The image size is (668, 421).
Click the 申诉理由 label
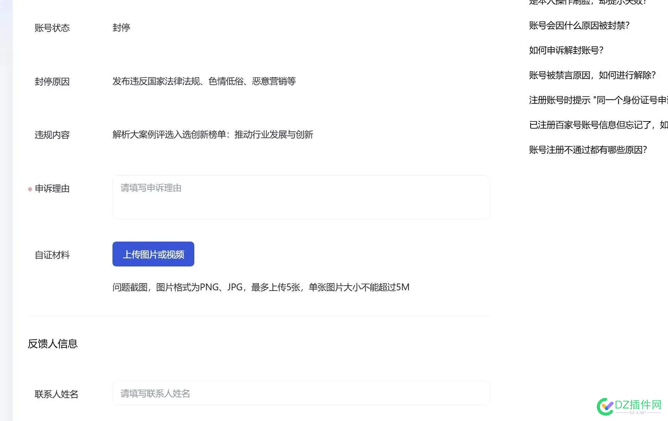click(x=52, y=189)
